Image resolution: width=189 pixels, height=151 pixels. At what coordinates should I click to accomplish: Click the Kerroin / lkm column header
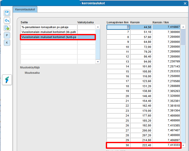161,22
